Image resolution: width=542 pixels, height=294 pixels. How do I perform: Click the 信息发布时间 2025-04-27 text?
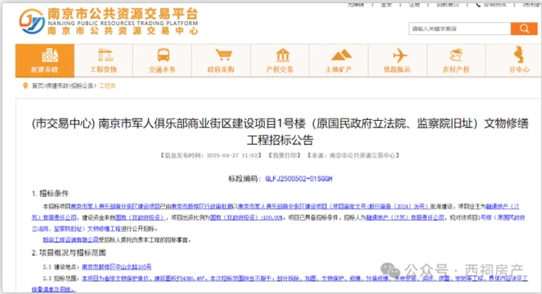coord(210,155)
